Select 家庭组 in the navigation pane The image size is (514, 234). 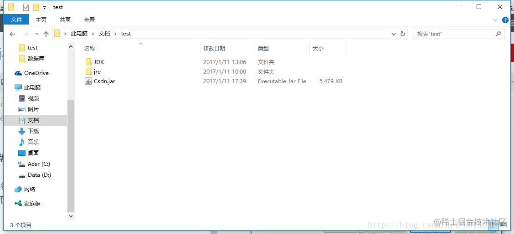click(32, 204)
